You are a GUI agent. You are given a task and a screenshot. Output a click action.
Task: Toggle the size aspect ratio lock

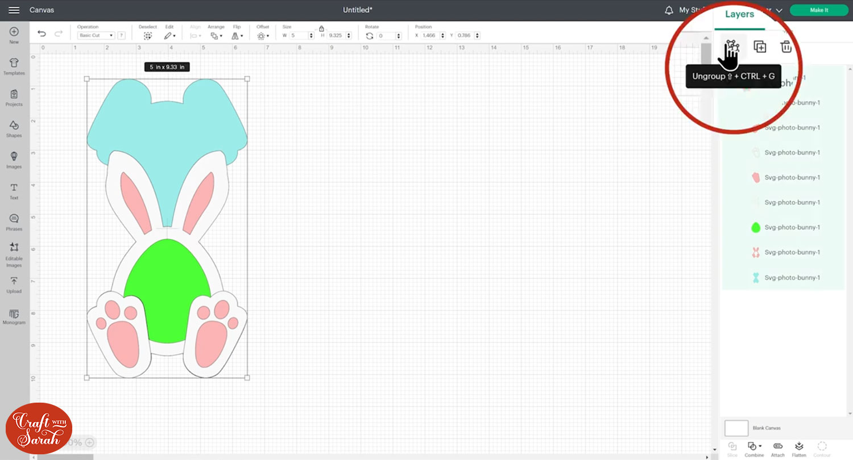(x=321, y=28)
